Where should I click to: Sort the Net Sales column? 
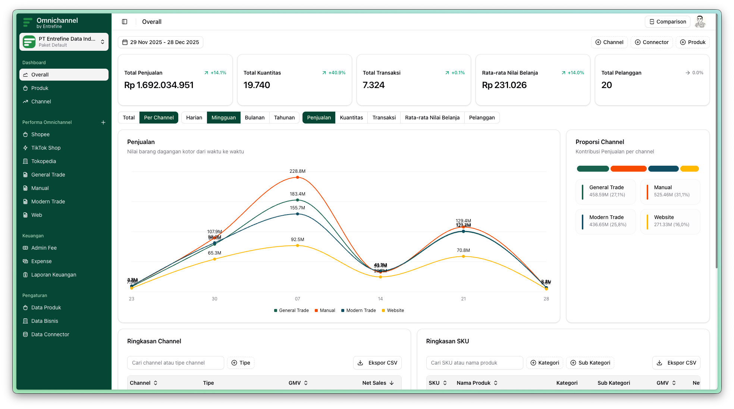point(378,383)
